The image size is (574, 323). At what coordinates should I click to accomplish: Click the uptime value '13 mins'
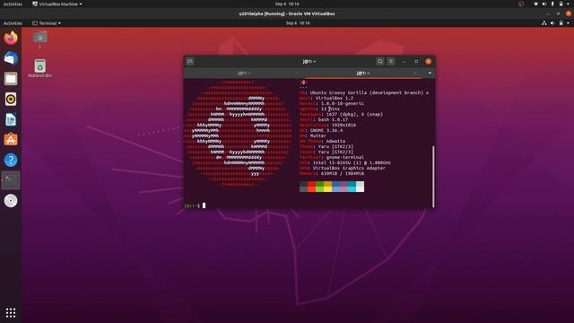(x=330, y=109)
